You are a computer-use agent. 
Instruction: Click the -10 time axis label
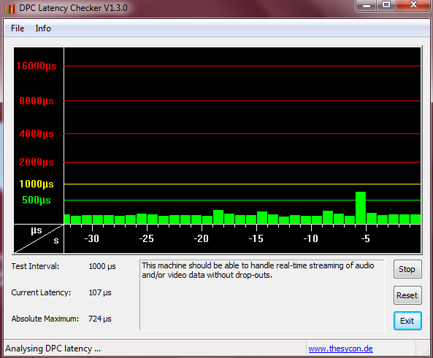point(310,238)
